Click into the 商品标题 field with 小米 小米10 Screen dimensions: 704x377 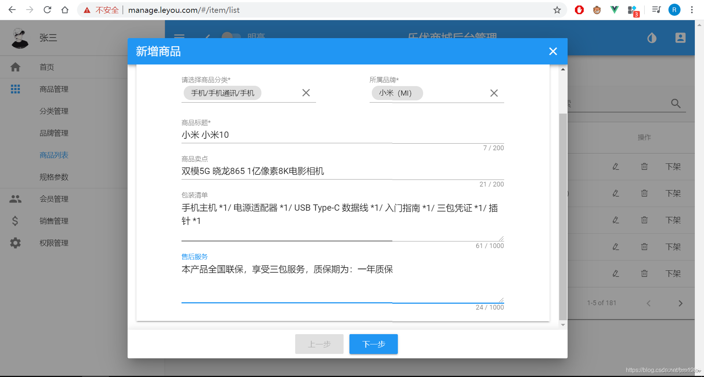[x=343, y=135]
